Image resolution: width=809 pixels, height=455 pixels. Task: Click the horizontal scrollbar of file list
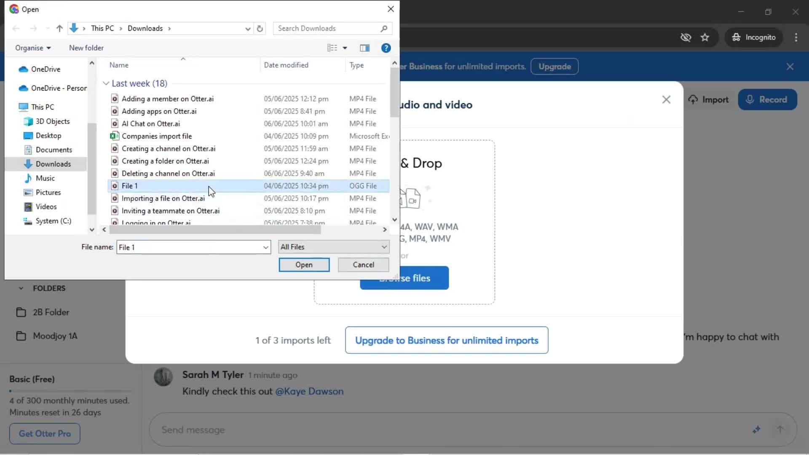click(215, 230)
